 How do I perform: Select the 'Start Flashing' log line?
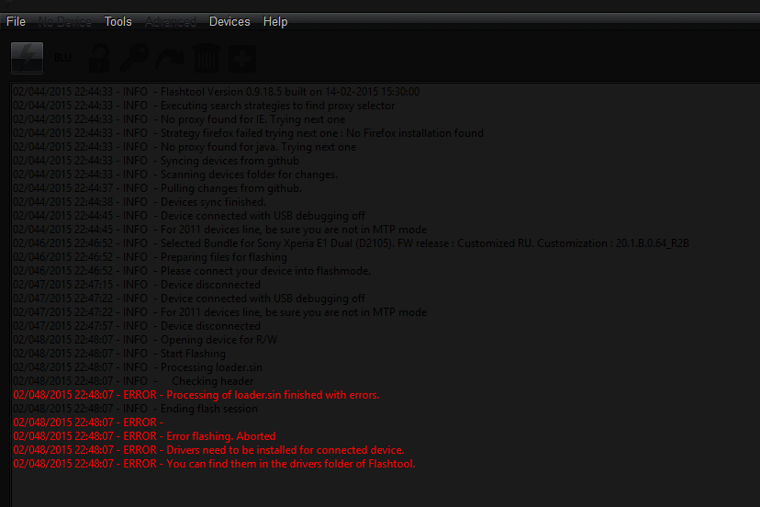[119, 354]
